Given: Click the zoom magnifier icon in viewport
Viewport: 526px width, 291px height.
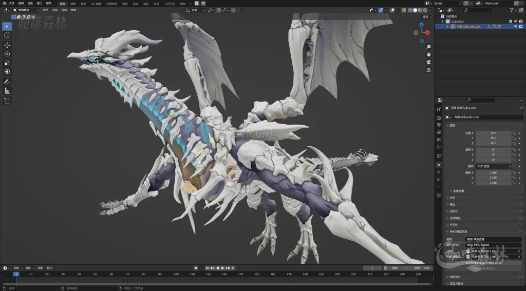Looking at the screenshot, I should pyautogui.click(x=428, y=46).
